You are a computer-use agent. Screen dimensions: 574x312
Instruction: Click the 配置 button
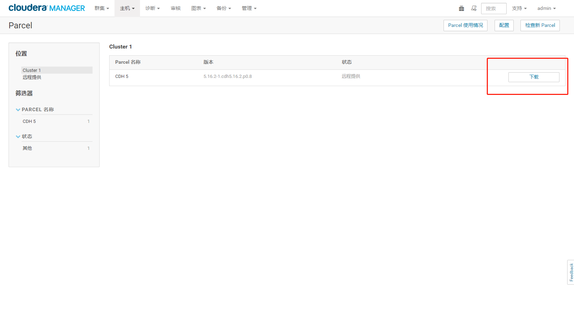coord(504,25)
